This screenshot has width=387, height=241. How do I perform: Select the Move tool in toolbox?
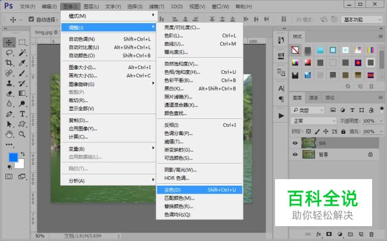coord(9,42)
